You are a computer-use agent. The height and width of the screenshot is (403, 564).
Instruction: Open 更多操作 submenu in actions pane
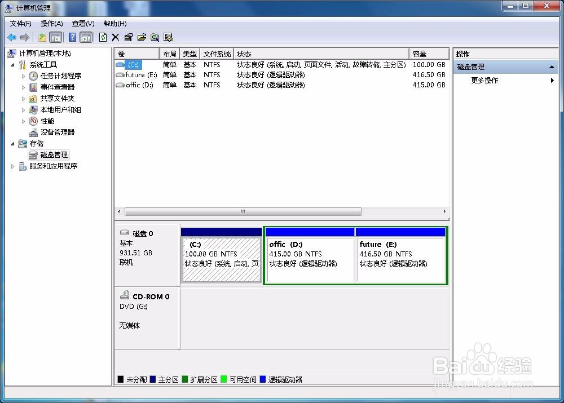[x=506, y=81]
